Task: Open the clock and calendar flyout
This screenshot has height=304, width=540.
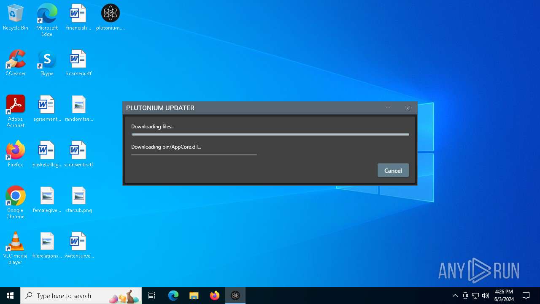Action: [x=504, y=296]
